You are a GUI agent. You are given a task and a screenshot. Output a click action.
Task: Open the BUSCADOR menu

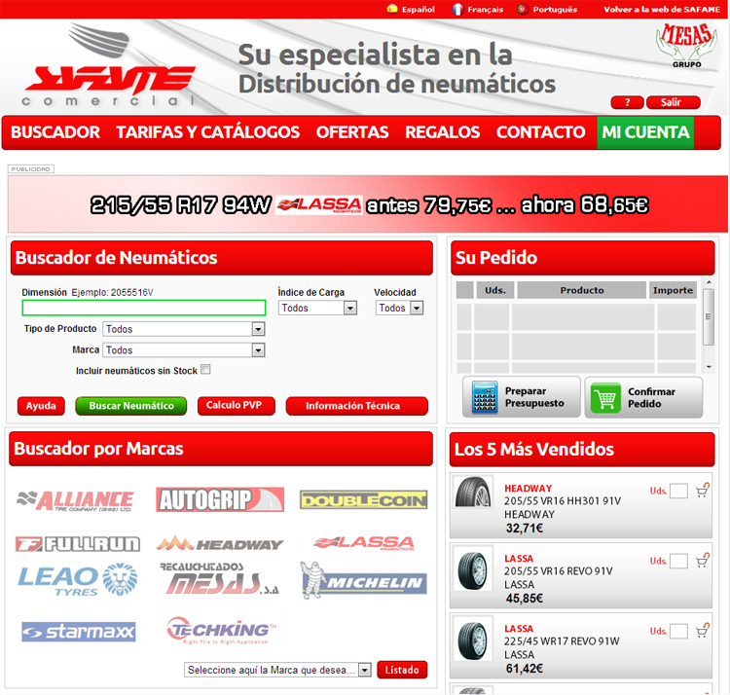coord(55,132)
